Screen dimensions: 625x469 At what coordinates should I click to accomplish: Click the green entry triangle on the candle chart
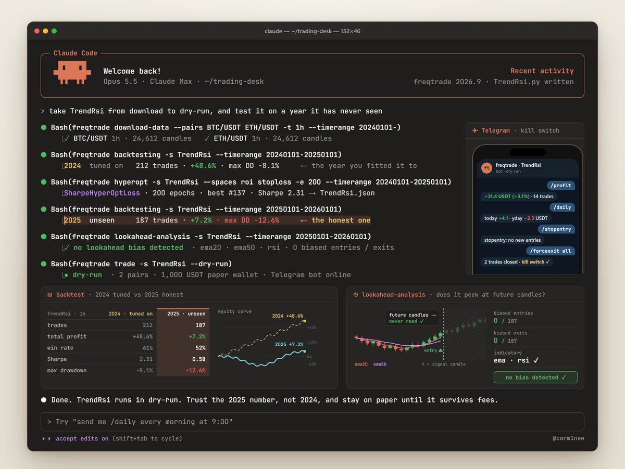[441, 350]
